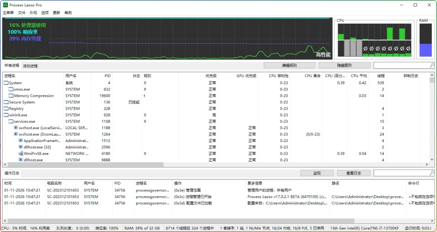The height and width of the screenshot is (232, 437).
Task: Click the ApplicationFrameH... process icon
Action: click(x=20, y=141)
